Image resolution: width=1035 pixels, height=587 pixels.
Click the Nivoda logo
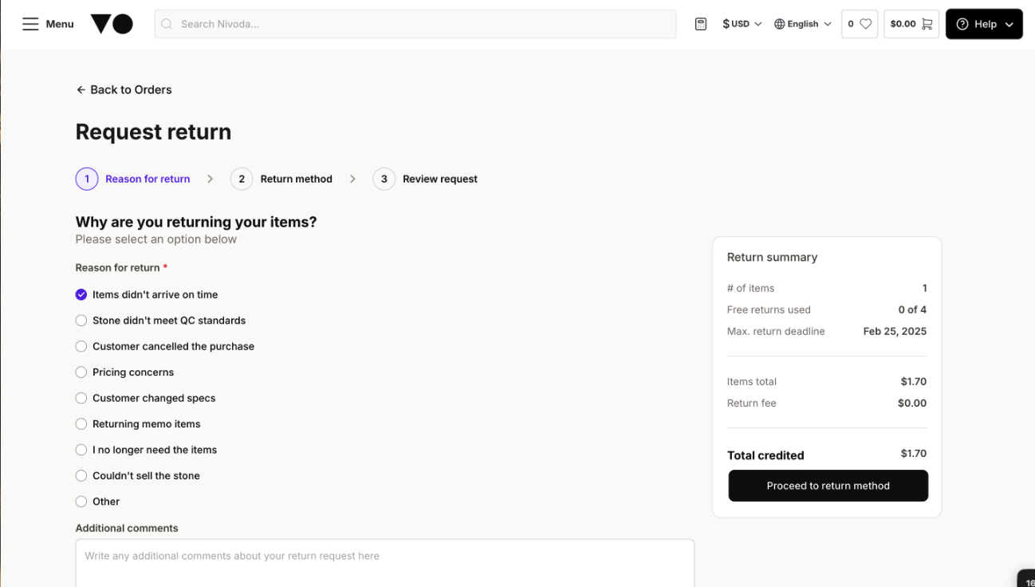point(112,24)
